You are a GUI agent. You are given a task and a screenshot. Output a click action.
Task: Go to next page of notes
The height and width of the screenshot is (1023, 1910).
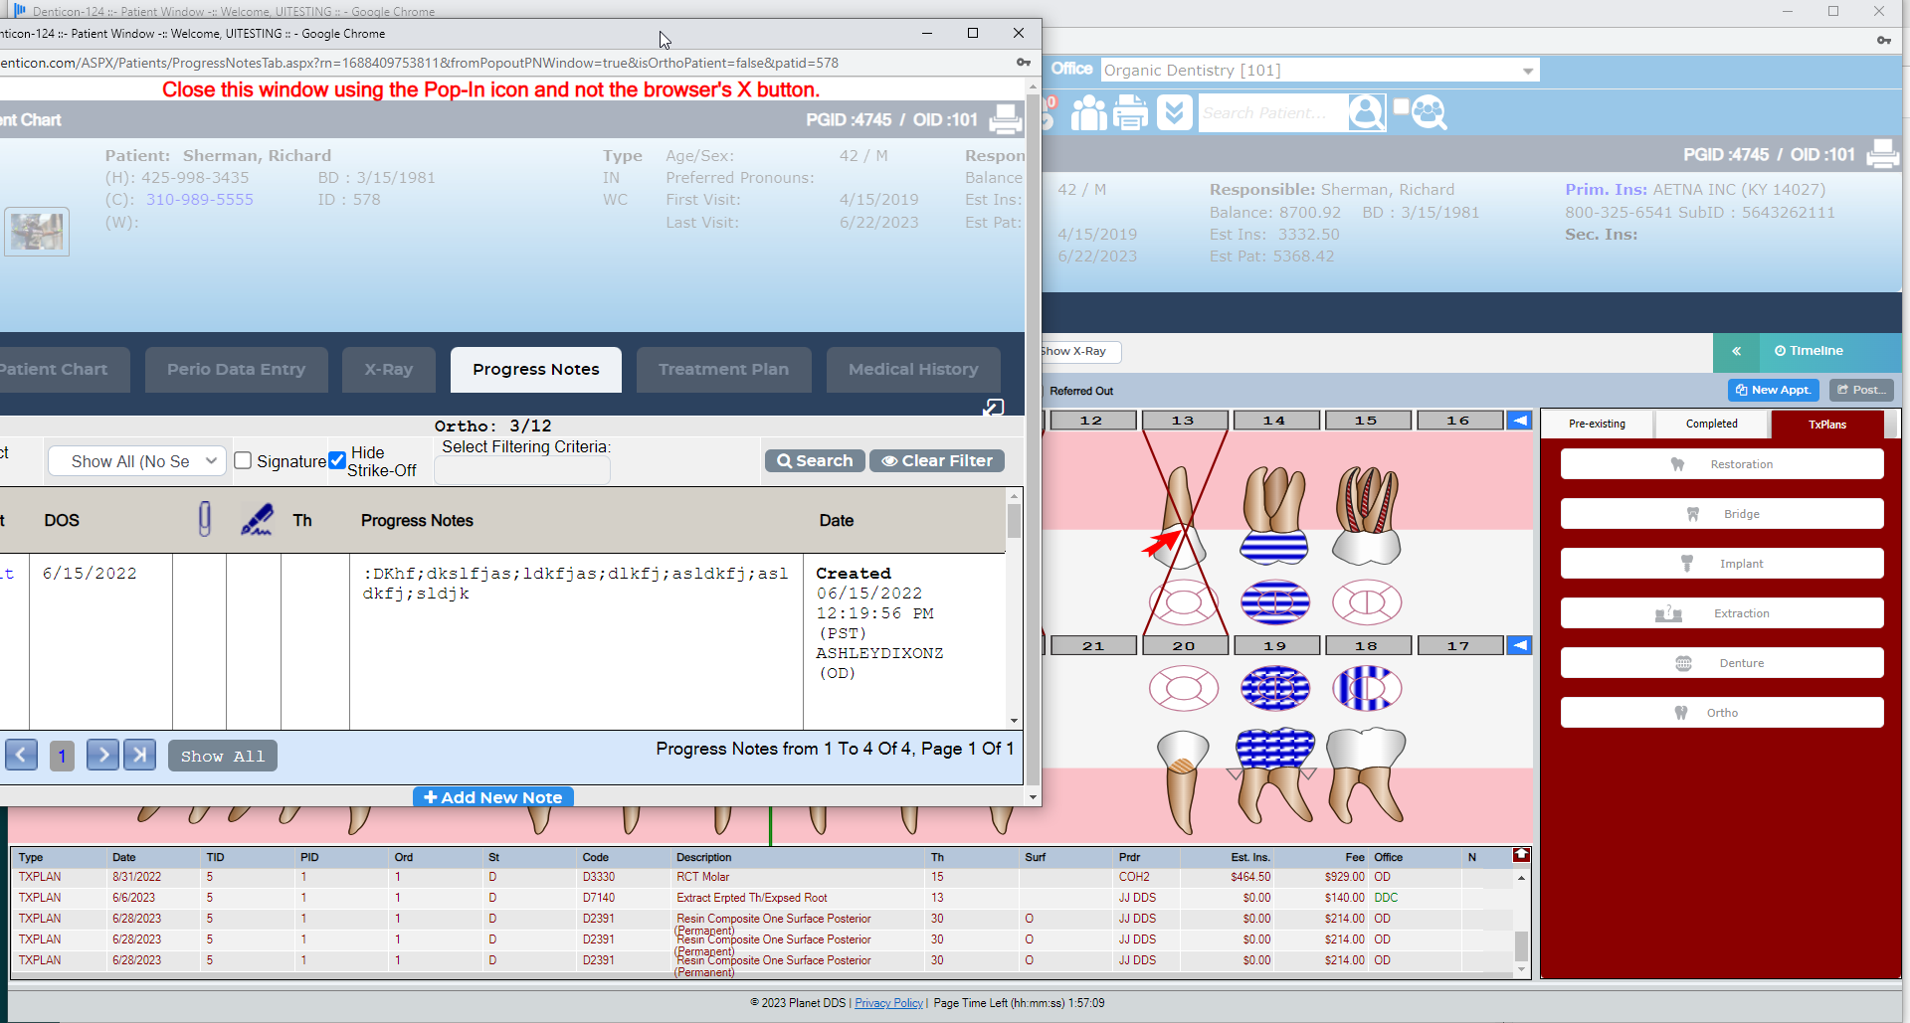pos(102,756)
